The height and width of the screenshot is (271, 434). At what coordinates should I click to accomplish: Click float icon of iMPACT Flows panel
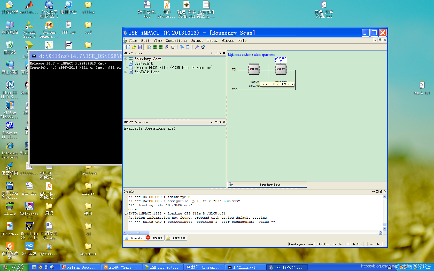click(220, 53)
